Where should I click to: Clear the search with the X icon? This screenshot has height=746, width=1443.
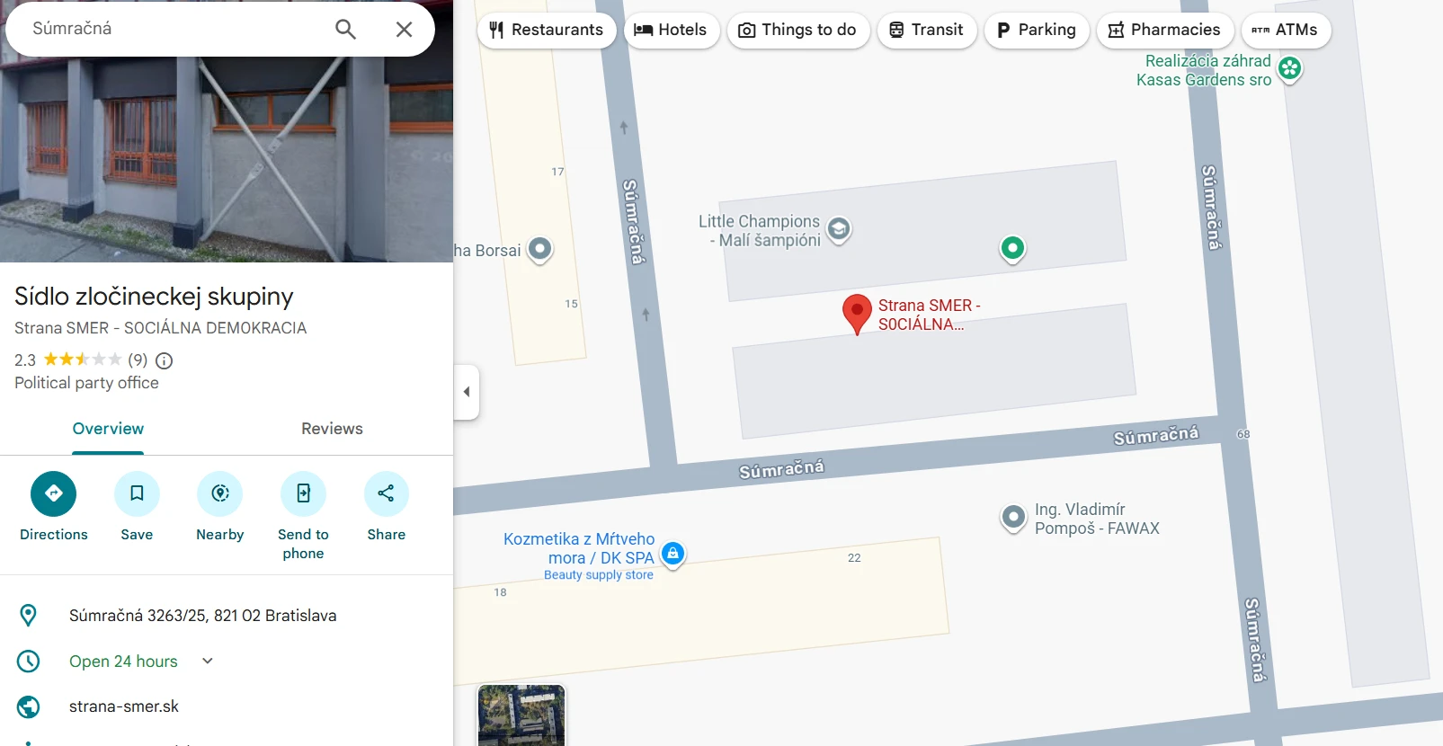(405, 30)
